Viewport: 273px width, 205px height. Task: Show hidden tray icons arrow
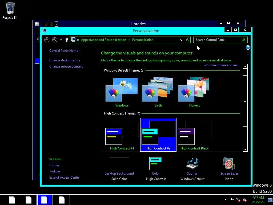tap(225, 200)
